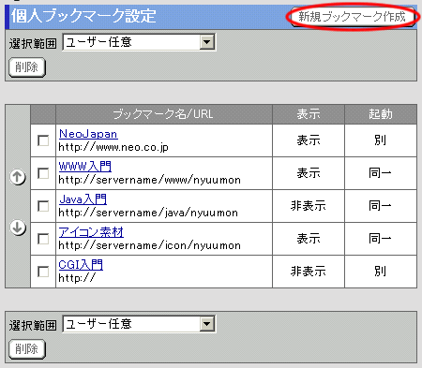Open the bottom 選択範囲 dropdown
This screenshot has height=368, width=422.
pyautogui.click(x=139, y=324)
